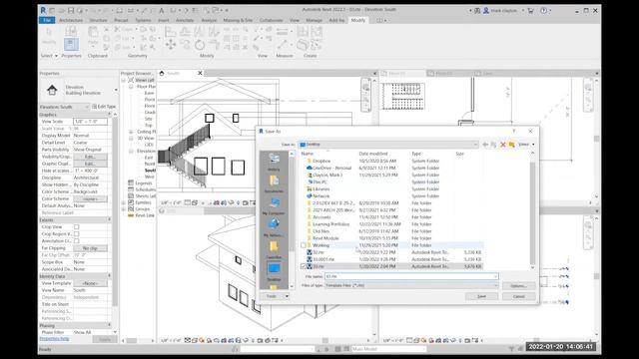The width and height of the screenshot is (639, 359).
Task: Click My Computer shortcut in Save As places
Action: [274, 206]
